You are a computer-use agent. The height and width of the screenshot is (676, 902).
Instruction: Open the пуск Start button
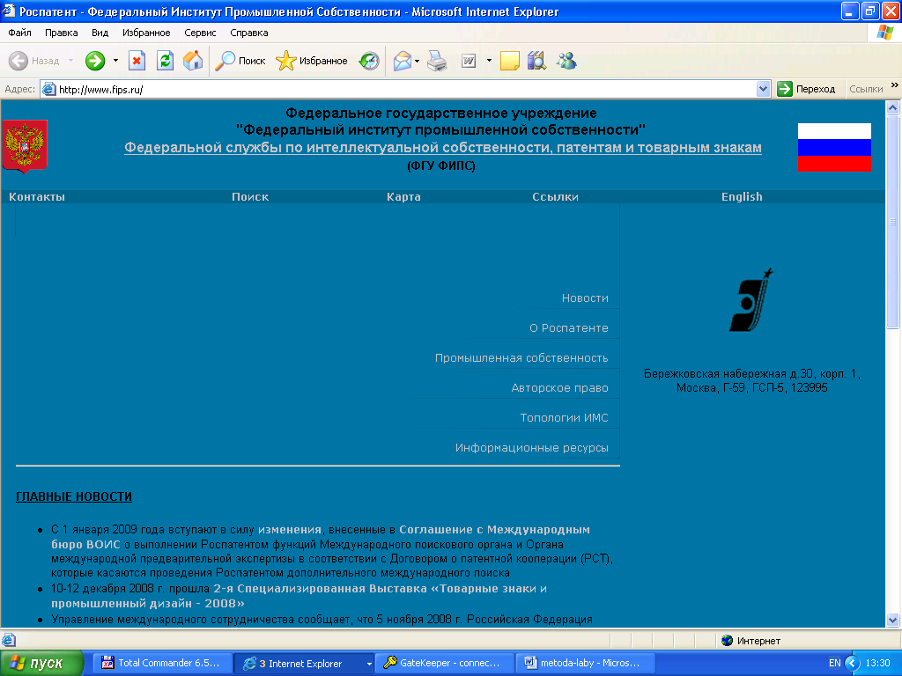(41, 664)
